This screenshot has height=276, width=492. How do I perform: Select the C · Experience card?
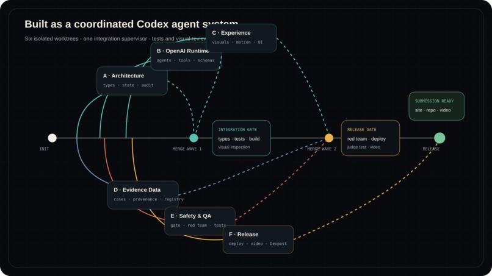[241, 38]
